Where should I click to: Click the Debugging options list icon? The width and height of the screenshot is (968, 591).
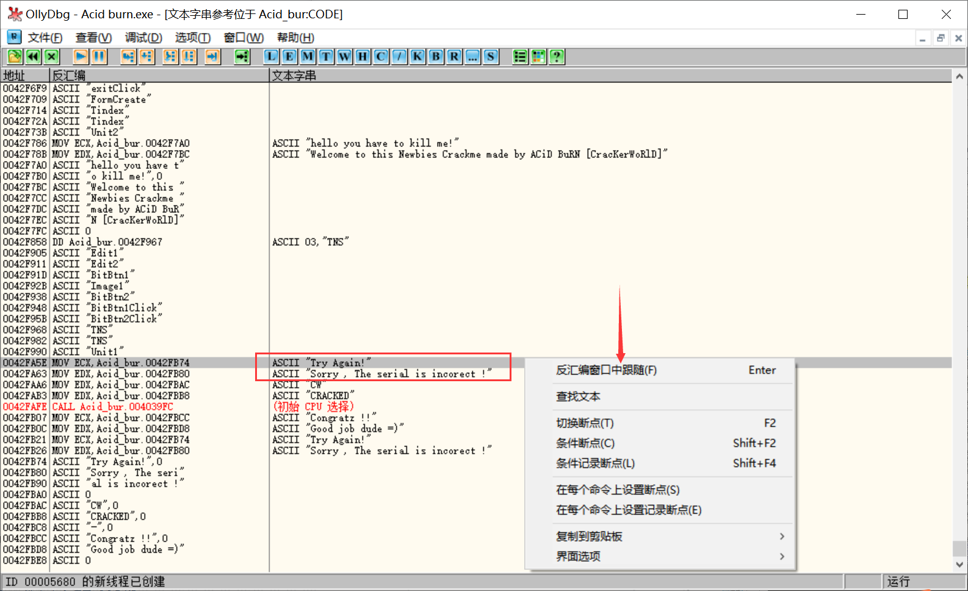click(520, 57)
